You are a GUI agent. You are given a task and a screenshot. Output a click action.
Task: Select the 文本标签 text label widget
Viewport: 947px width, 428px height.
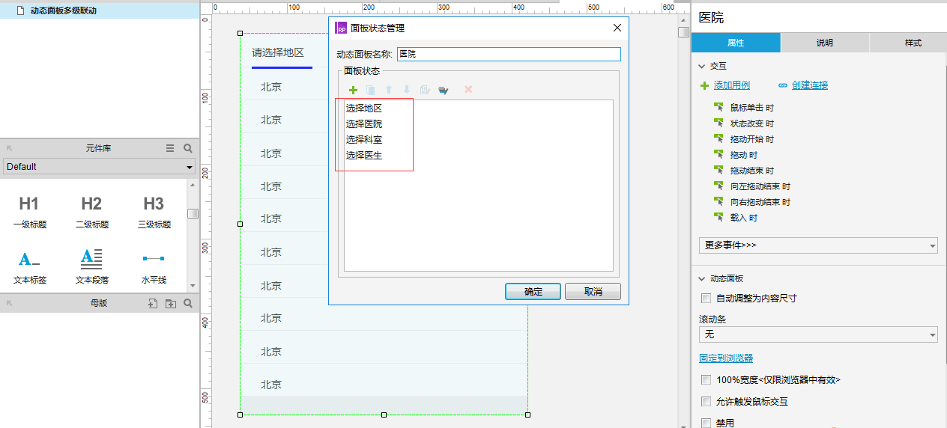tap(29, 267)
